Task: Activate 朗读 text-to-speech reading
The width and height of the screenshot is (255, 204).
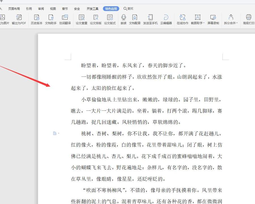Action: tap(123, 20)
